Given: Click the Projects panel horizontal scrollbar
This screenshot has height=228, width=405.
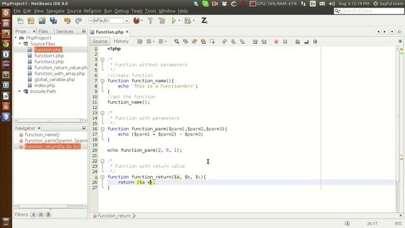Looking at the screenshot, I should [x=51, y=120].
